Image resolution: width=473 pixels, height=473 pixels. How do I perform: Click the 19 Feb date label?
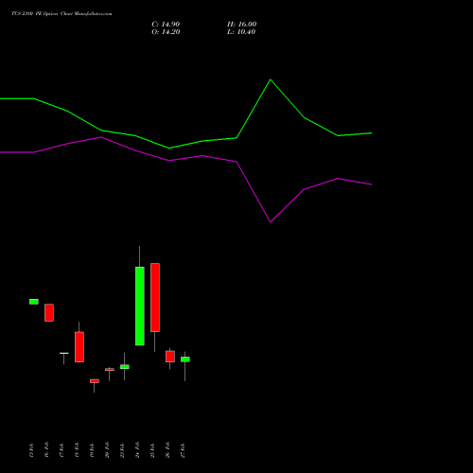(x=92, y=450)
